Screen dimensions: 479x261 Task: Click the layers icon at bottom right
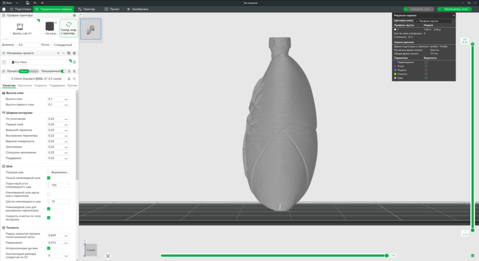pos(472,256)
